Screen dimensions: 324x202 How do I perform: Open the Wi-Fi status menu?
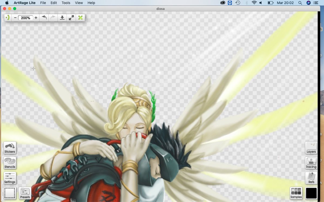coord(254,3)
